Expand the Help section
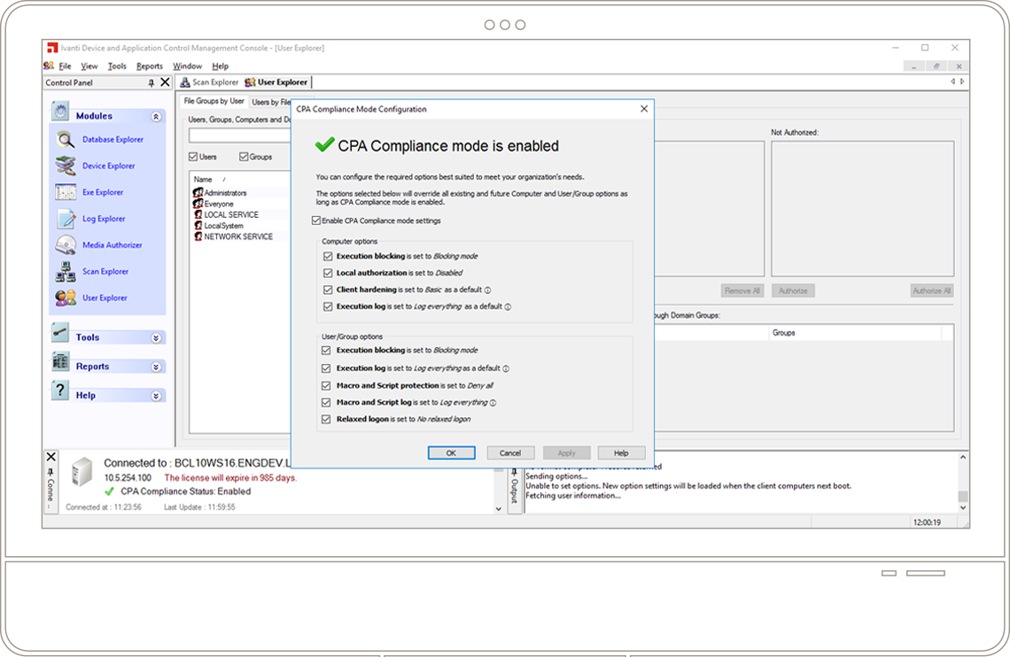The image size is (1010, 657). (x=156, y=396)
